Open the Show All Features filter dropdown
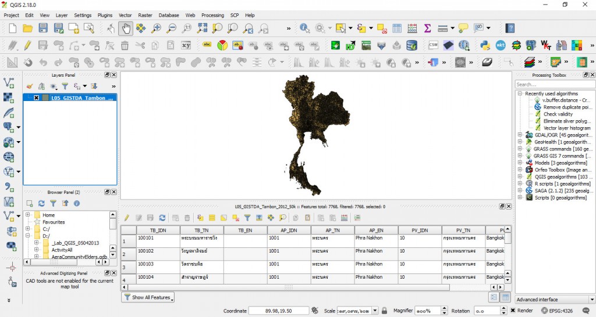Image resolution: width=596 pixels, height=317 pixels. coord(148,297)
